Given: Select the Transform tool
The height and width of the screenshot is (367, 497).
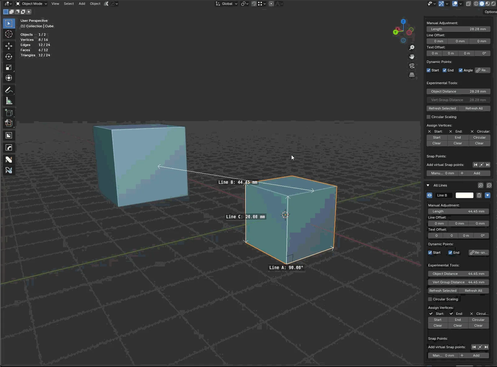Looking at the screenshot, I should (x=9, y=78).
